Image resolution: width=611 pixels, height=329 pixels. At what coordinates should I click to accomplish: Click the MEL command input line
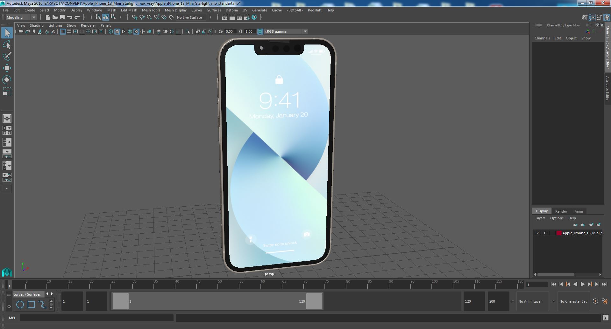point(97,318)
